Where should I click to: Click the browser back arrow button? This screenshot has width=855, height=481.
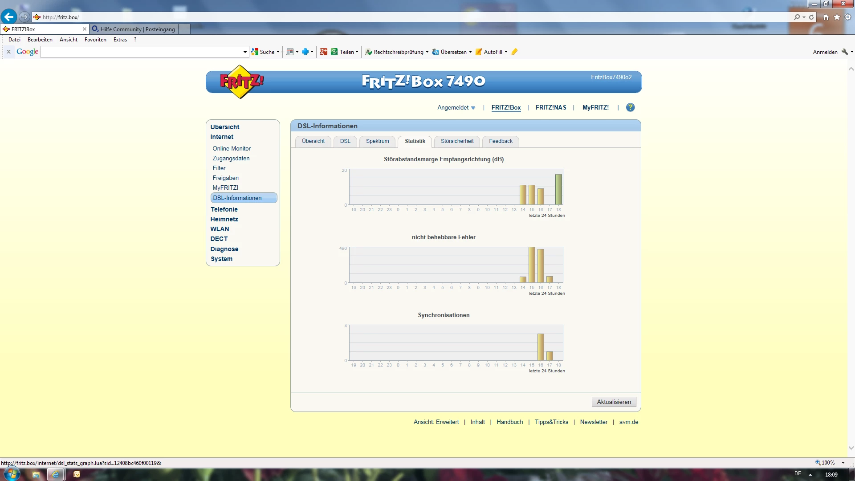[x=8, y=17]
